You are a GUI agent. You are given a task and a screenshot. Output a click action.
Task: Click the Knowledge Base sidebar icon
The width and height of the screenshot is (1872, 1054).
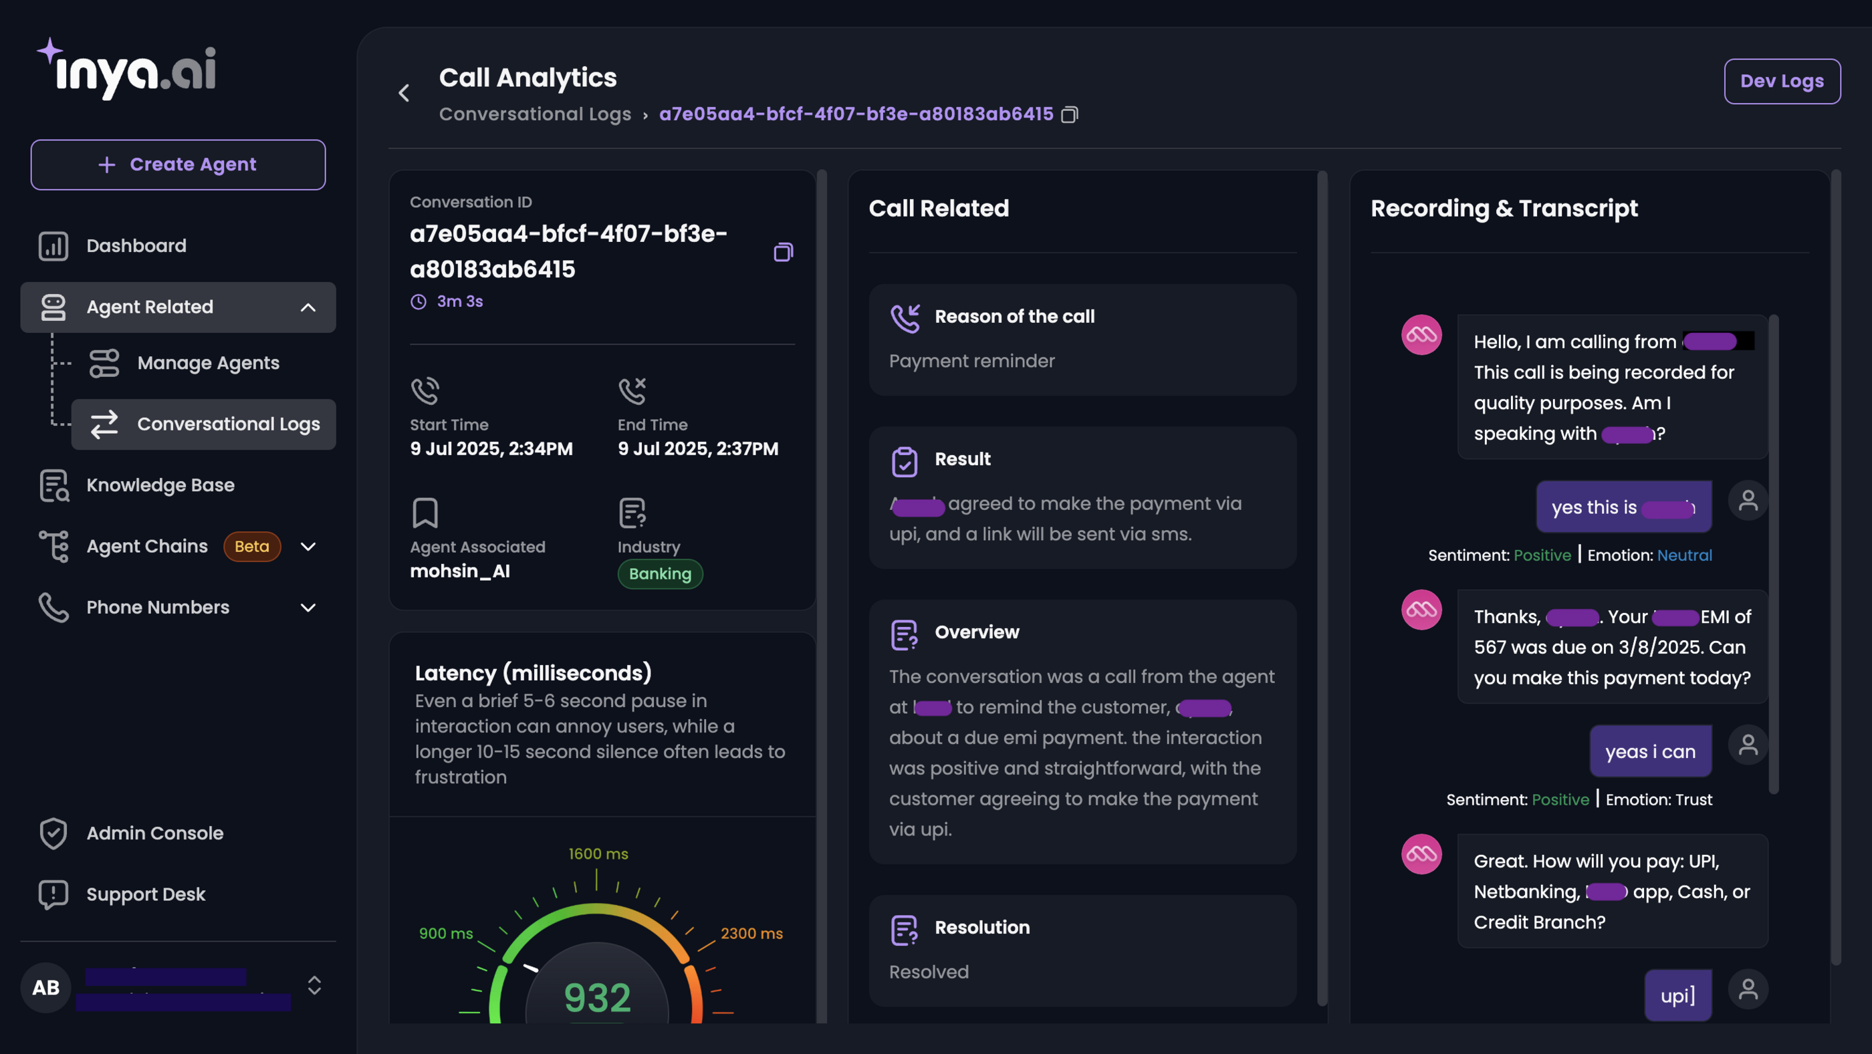coord(53,485)
